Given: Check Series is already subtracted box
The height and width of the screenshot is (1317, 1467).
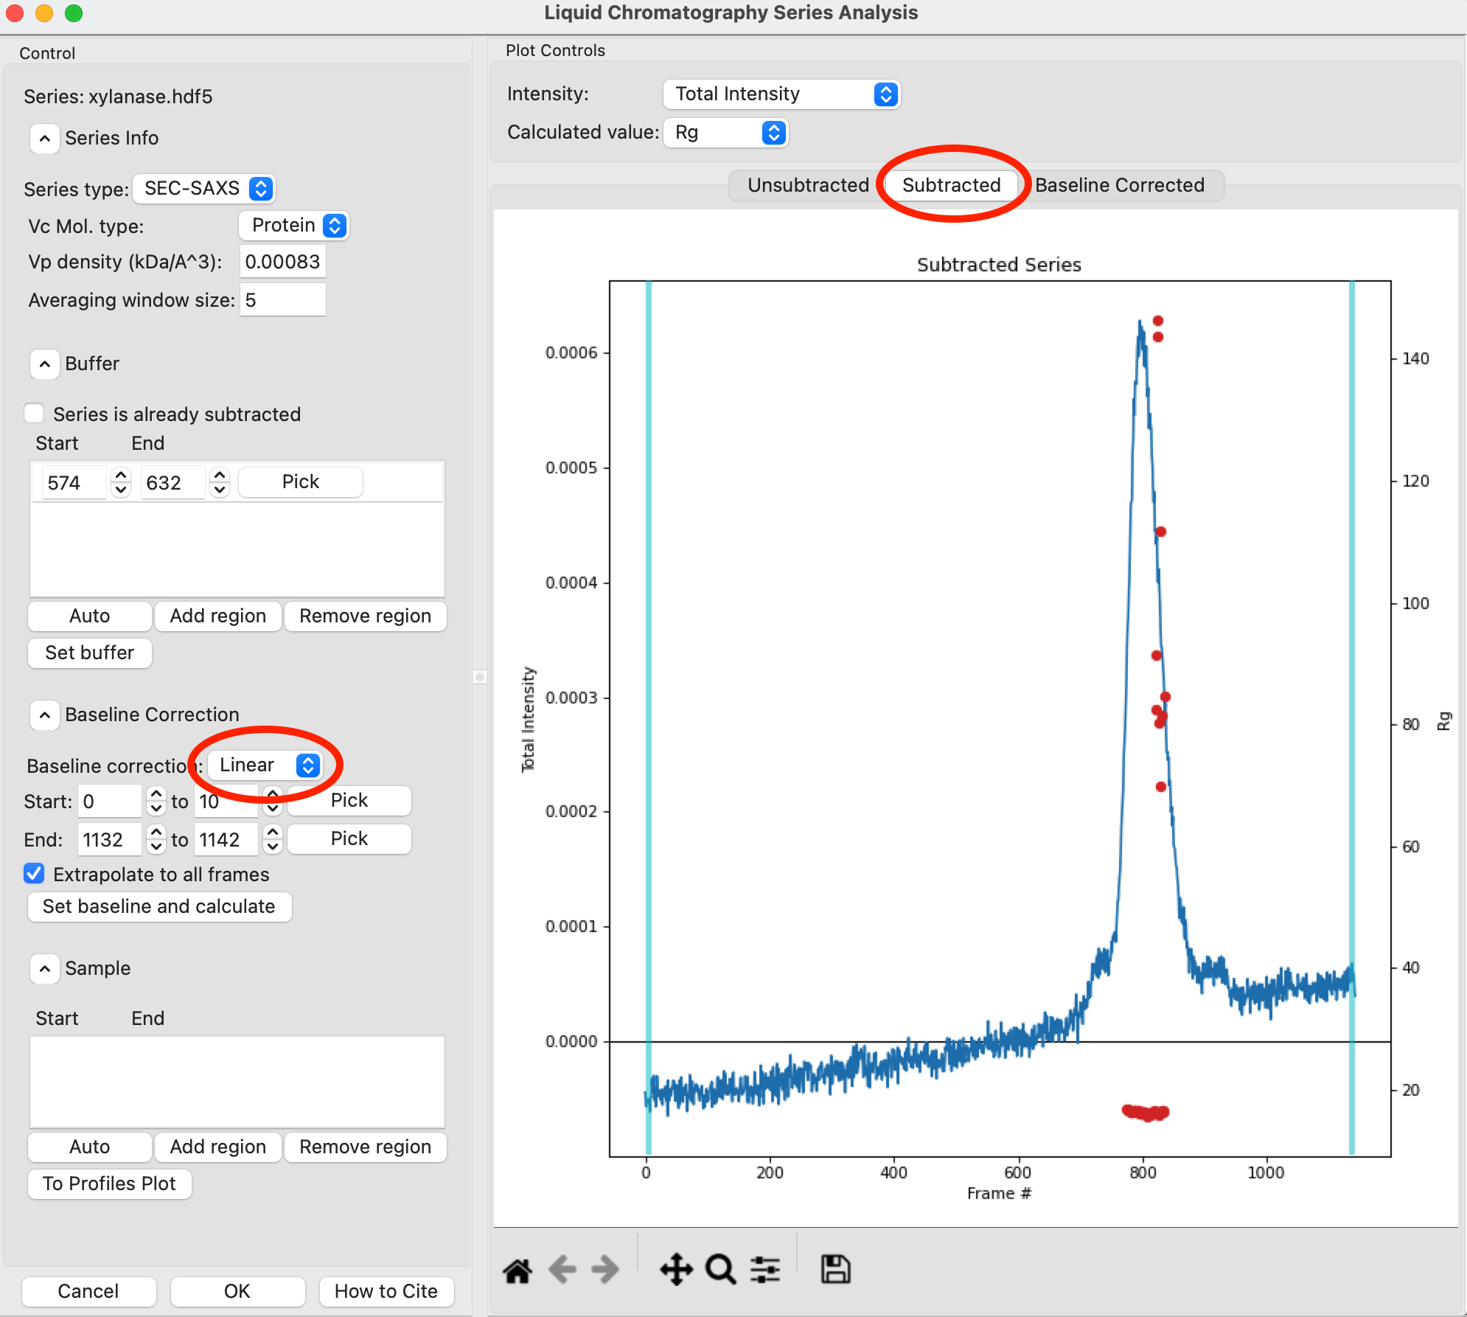Looking at the screenshot, I should [x=34, y=414].
